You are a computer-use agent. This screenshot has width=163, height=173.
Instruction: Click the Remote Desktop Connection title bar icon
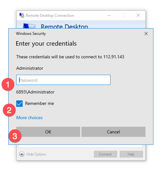22,15
